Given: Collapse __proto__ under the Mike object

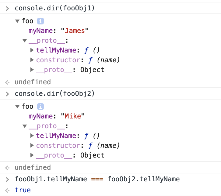Looking at the screenshot, I should [x=25, y=126].
